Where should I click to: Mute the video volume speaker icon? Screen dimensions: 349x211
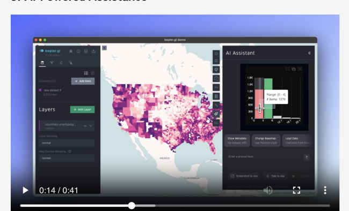tap(268, 190)
